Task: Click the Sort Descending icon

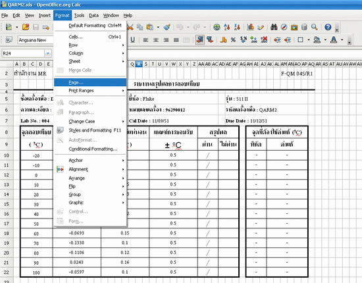Action: click(237, 27)
